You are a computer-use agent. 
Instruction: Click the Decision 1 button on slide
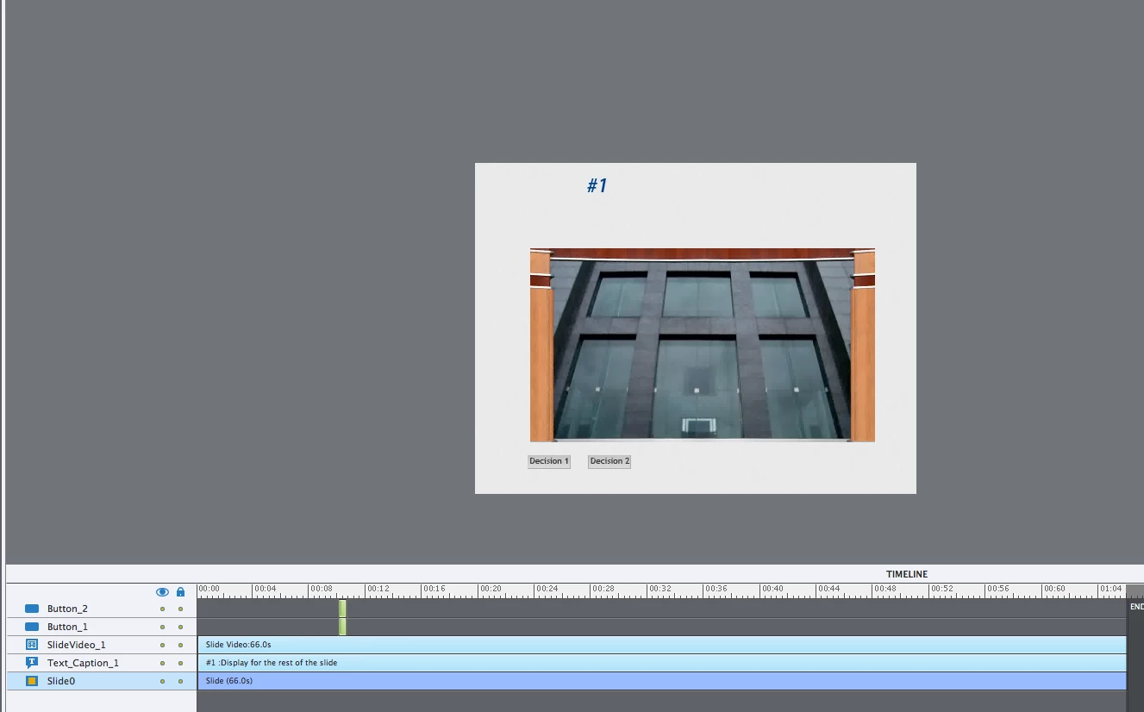point(549,461)
